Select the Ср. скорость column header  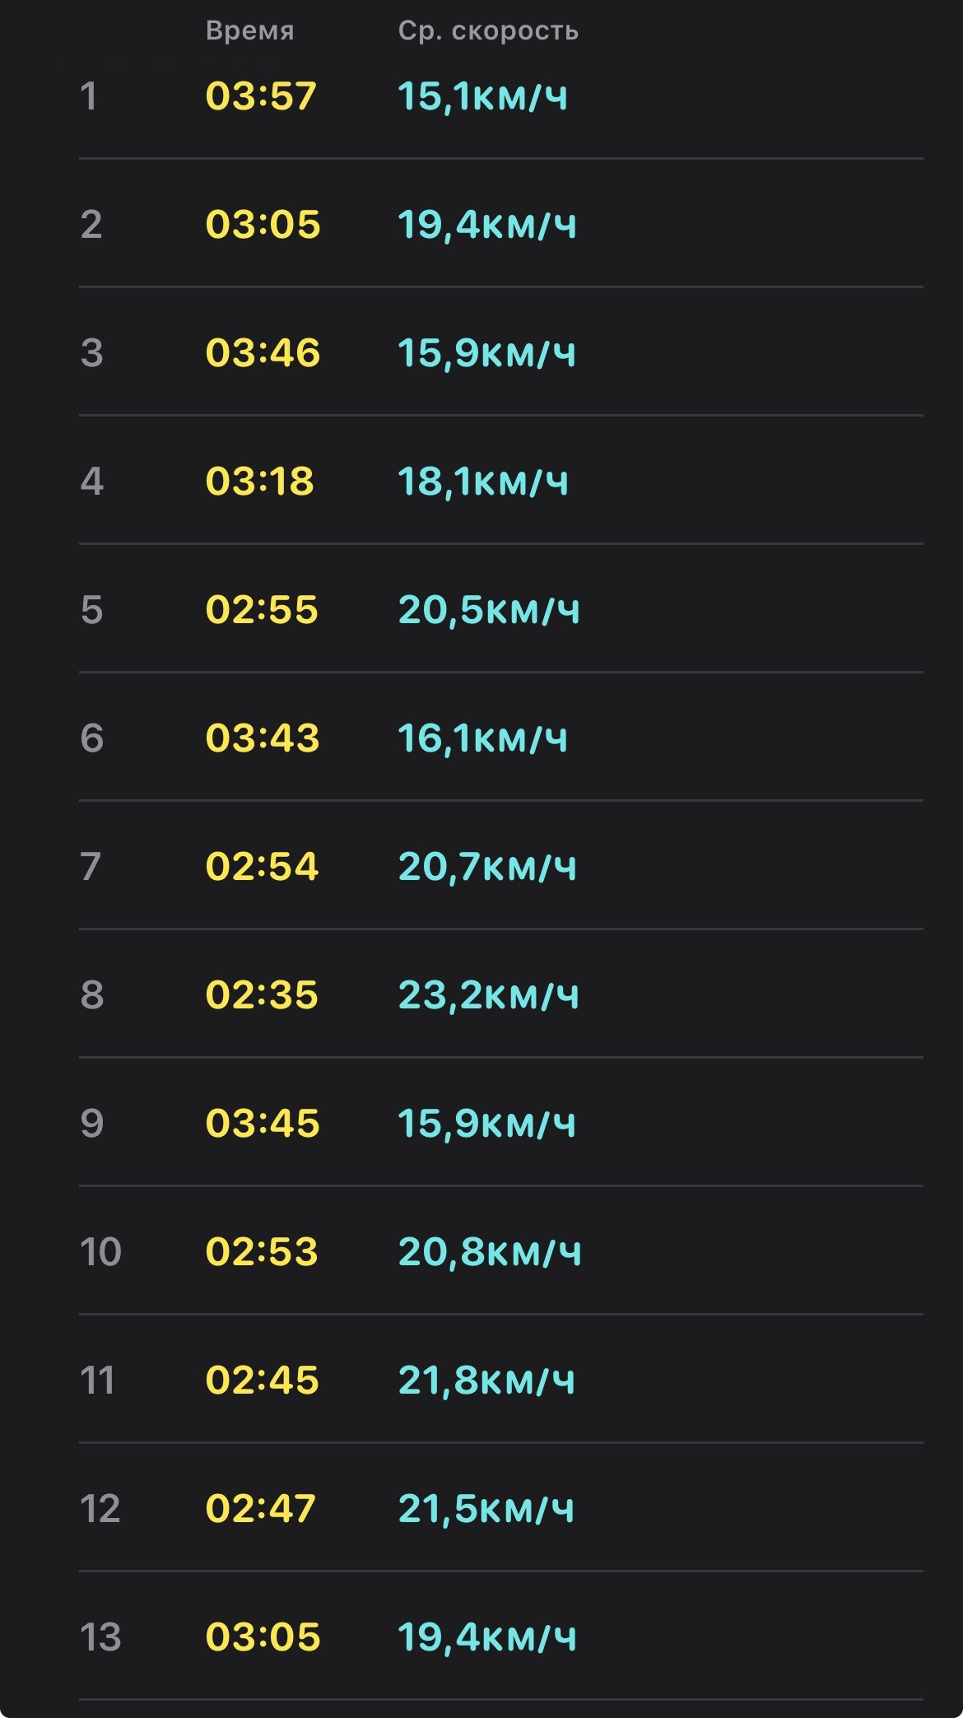[489, 31]
